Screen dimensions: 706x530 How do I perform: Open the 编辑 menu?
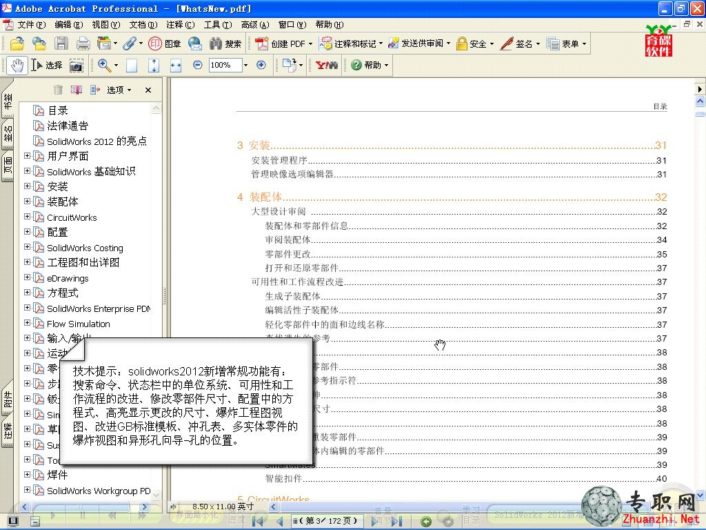tap(68, 25)
